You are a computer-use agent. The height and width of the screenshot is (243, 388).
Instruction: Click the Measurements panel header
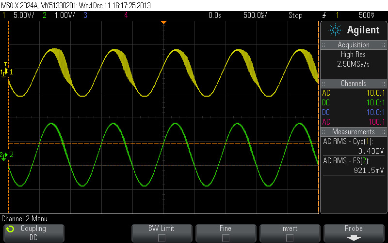(x=354, y=132)
